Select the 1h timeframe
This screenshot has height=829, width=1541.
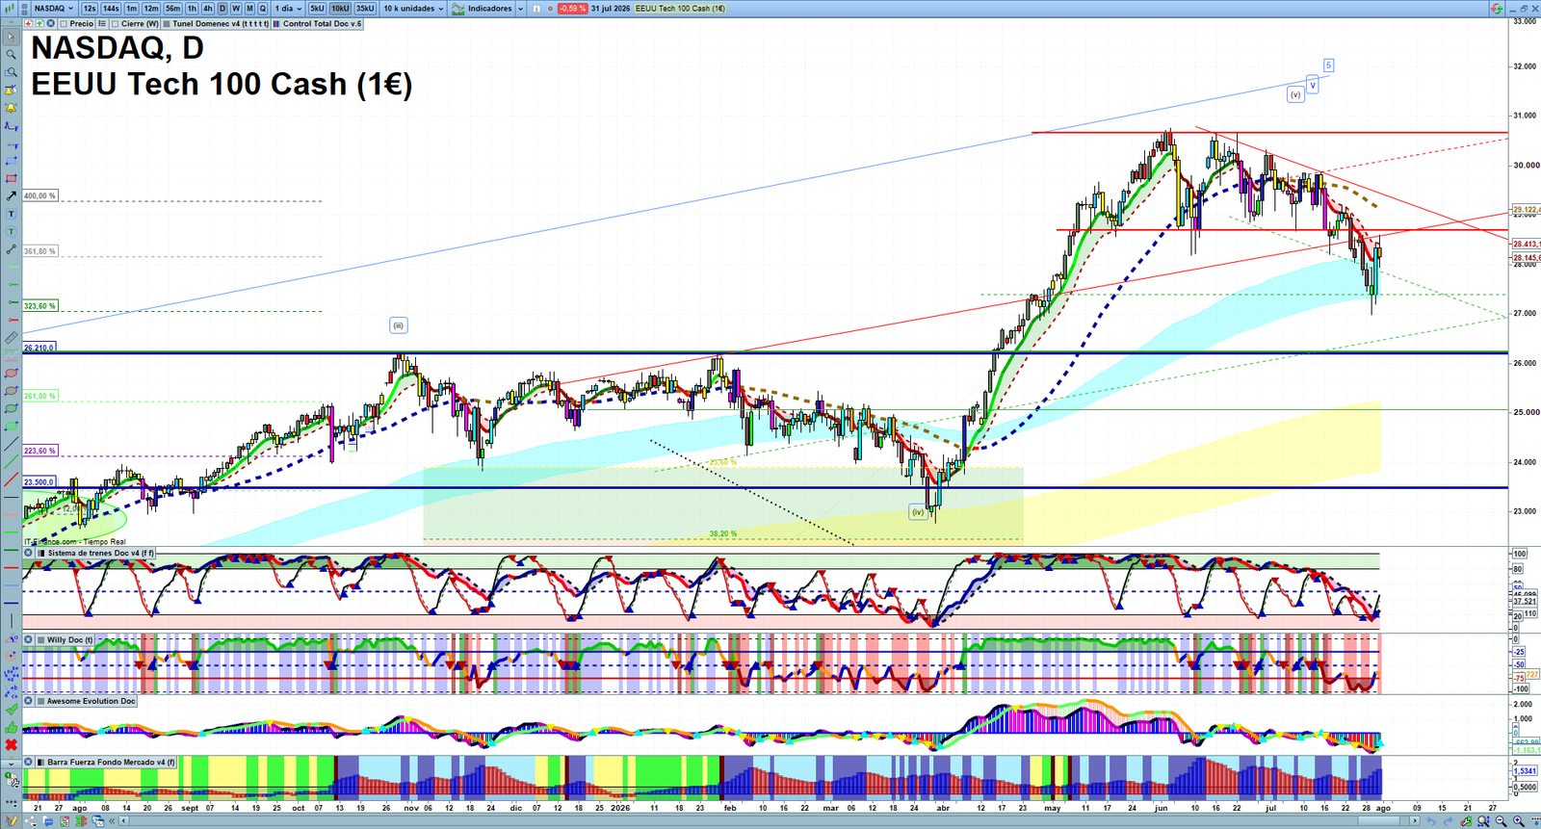192,9
